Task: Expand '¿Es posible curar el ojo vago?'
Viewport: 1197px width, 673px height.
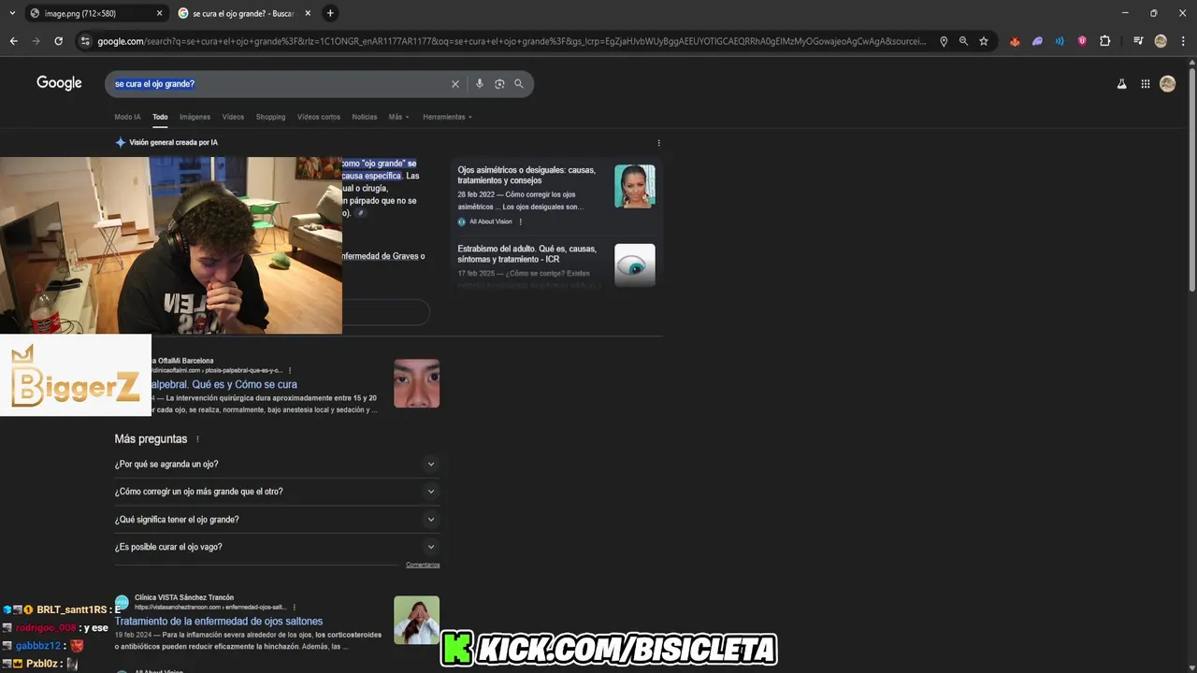Action: [277, 547]
